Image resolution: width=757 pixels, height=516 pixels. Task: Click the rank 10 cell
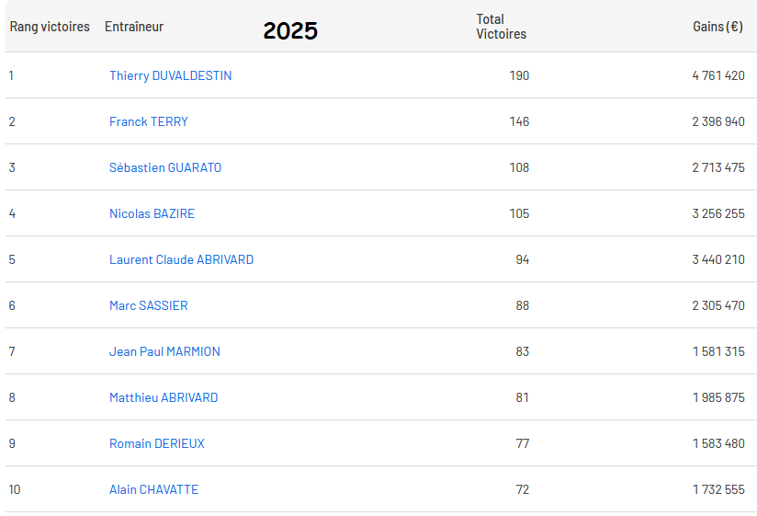click(x=13, y=489)
